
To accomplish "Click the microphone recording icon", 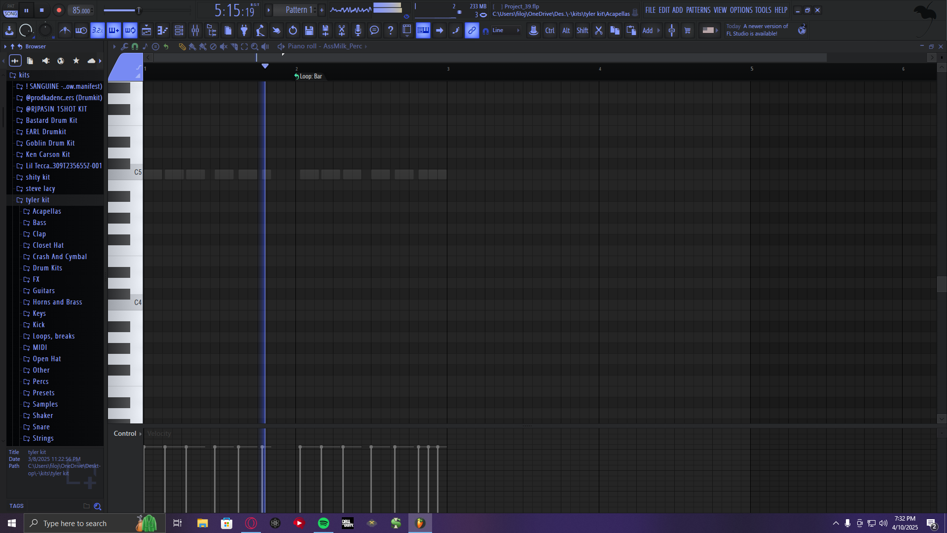I will click(x=358, y=31).
